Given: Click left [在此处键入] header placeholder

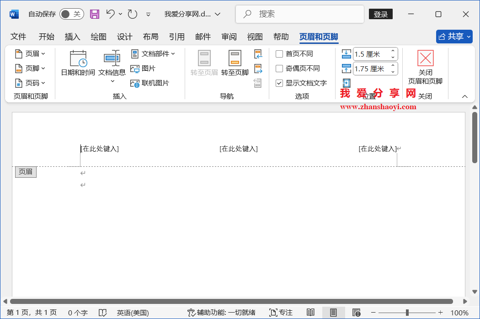Looking at the screenshot, I should (x=100, y=149).
